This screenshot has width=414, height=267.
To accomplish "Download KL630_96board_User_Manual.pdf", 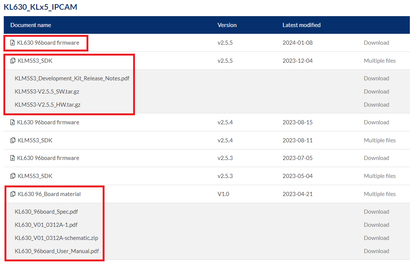I will 376,251.
